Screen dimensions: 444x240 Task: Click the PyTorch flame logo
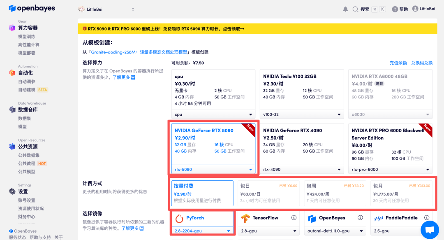point(179,219)
